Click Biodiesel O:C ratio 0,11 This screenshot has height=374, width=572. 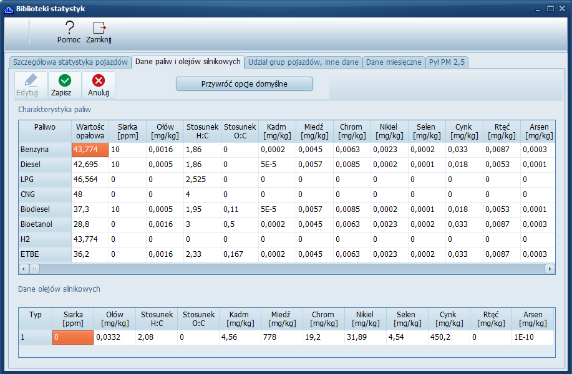[x=240, y=209]
